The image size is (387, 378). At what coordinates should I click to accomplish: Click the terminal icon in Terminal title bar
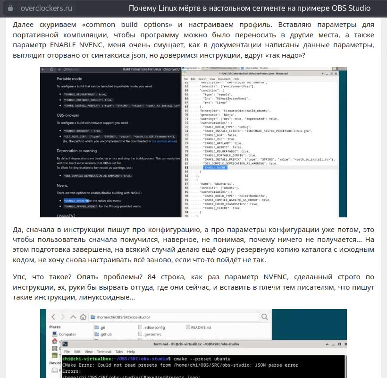pos(65,344)
